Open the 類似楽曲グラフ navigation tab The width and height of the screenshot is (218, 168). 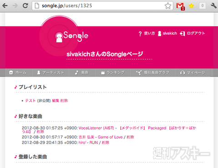tap(152, 73)
